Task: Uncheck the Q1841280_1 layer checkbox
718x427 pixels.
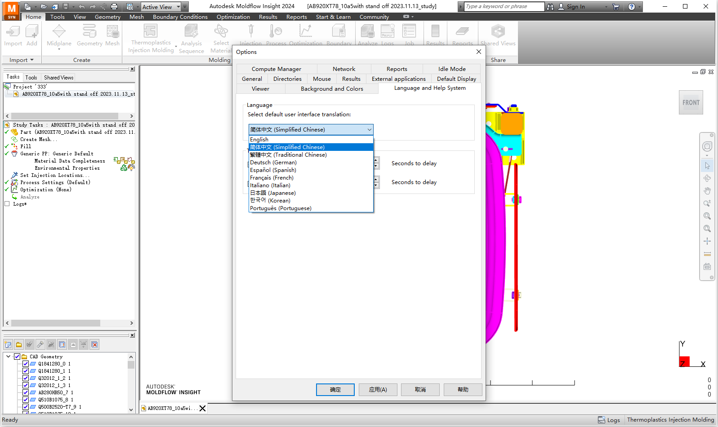Action: [26, 371]
